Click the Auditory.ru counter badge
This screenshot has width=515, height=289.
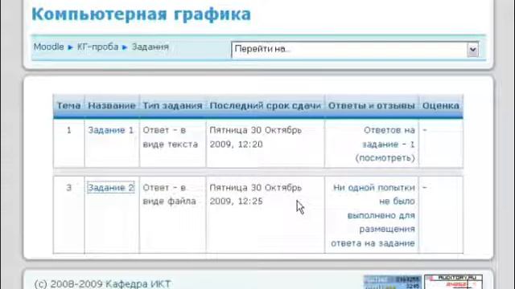[453, 282]
